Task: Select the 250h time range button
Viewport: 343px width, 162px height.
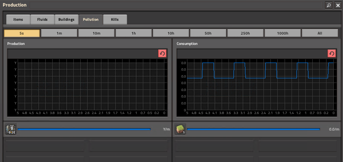Action: coord(245,33)
